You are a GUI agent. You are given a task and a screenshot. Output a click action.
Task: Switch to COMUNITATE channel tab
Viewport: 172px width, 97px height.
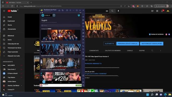(x=94, y=51)
